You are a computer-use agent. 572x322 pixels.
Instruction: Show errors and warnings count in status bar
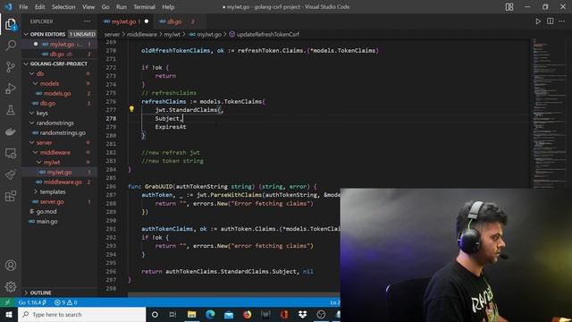click(x=65, y=302)
